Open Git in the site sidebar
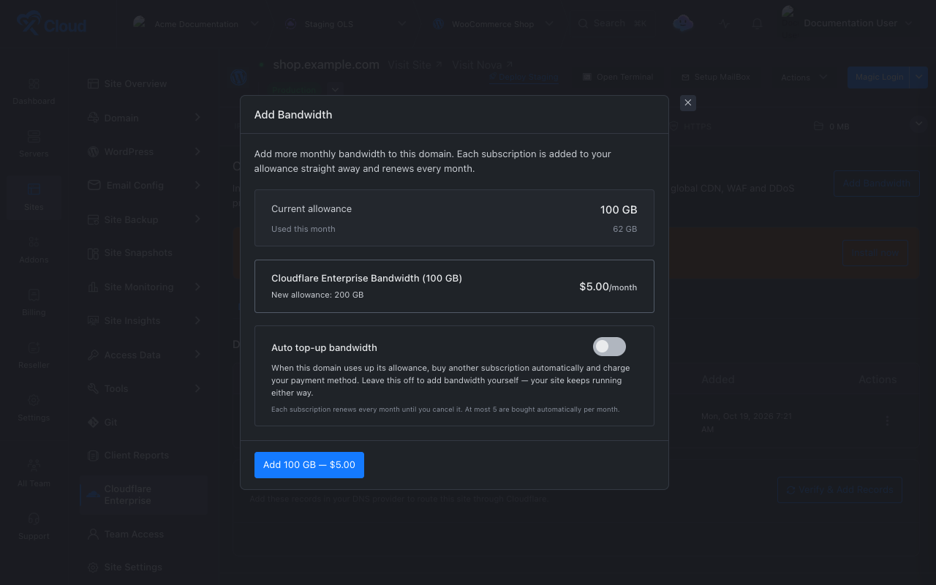 click(x=144, y=422)
